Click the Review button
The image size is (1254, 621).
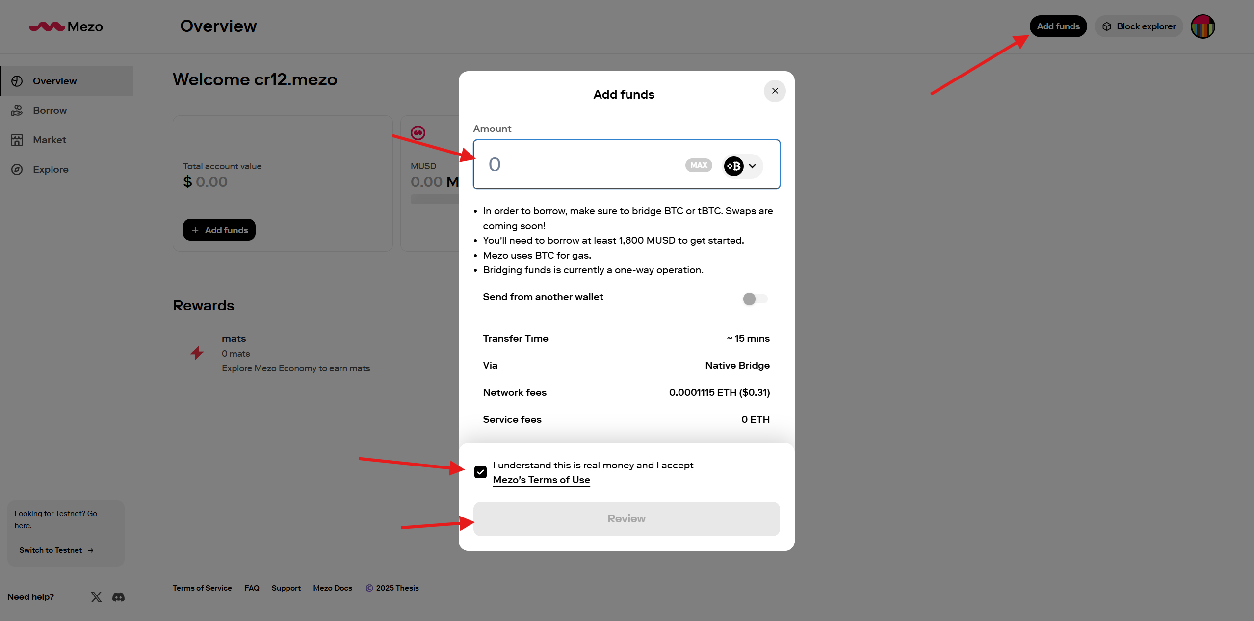pos(626,518)
